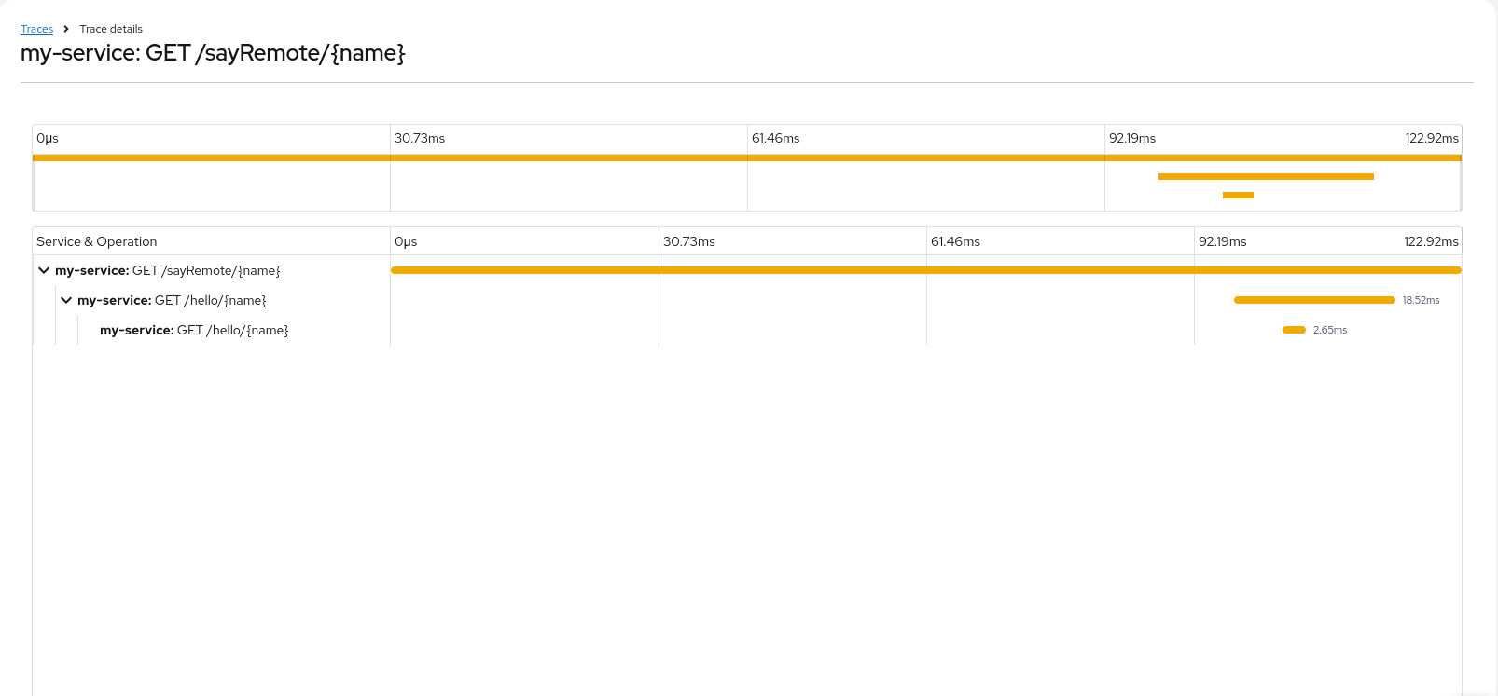
Task: Go back via the Traces breadcrumb link
Action: [36, 29]
